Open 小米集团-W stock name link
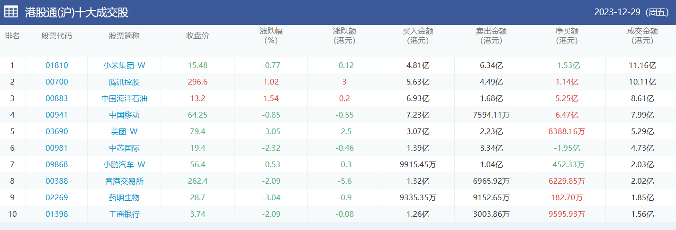The height and width of the screenshot is (230, 676). 124,65
